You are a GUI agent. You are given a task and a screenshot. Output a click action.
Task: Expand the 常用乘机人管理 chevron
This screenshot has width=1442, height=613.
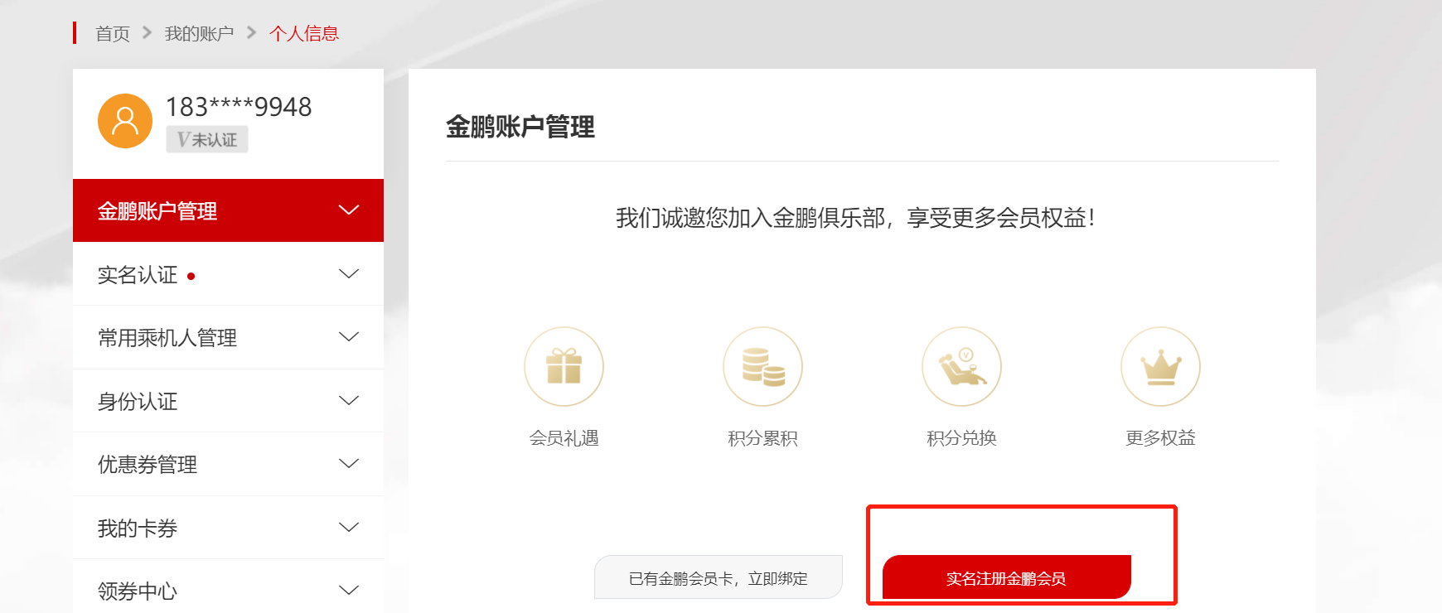pos(349,337)
